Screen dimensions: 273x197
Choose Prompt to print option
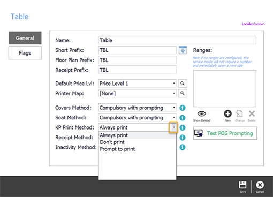(x=138, y=149)
